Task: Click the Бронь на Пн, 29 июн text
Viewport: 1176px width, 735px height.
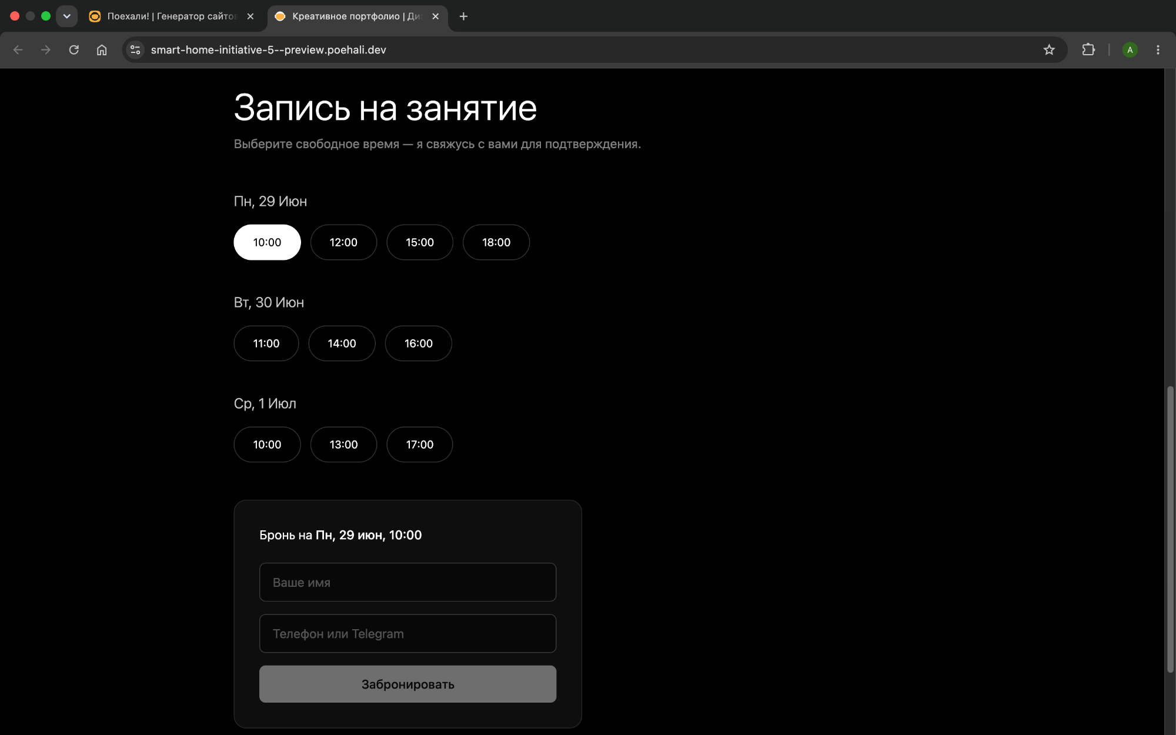Action: [340, 535]
